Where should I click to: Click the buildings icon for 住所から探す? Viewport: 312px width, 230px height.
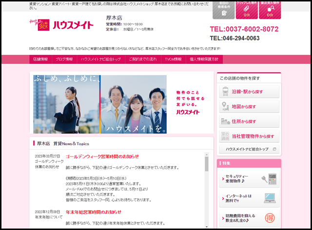(x=225, y=121)
